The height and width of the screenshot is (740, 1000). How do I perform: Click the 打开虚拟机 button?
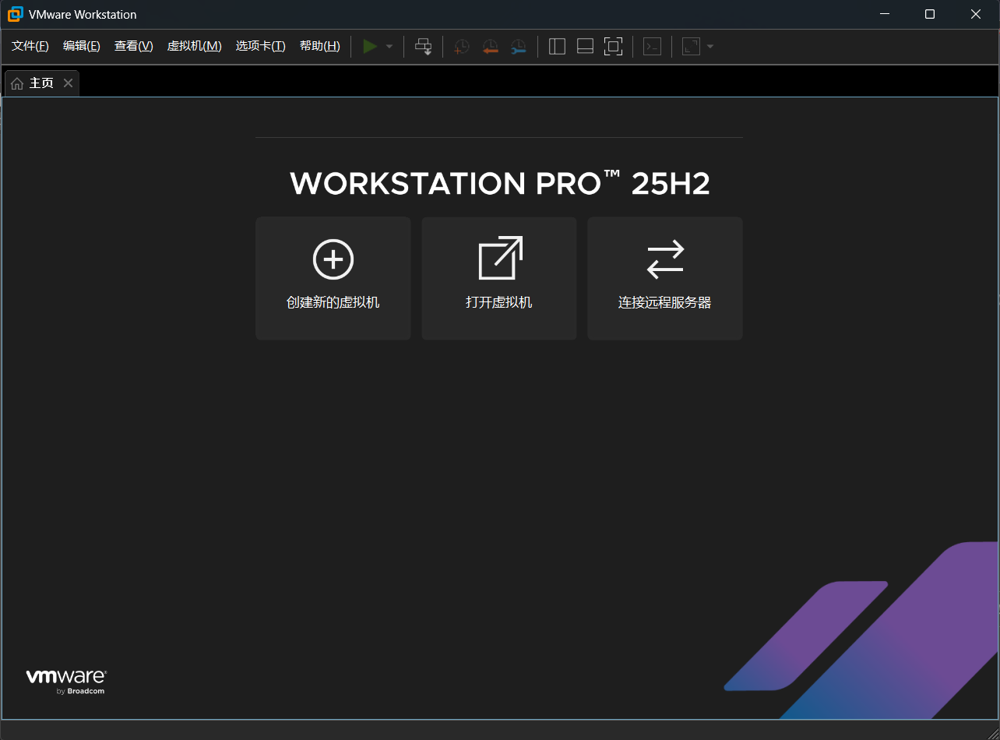pyautogui.click(x=499, y=278)
